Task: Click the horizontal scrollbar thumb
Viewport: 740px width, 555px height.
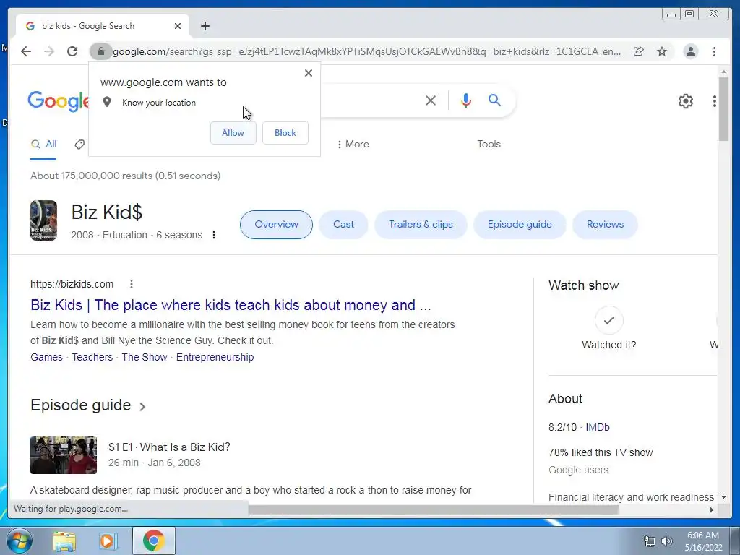Action: (x=434, y=509)
